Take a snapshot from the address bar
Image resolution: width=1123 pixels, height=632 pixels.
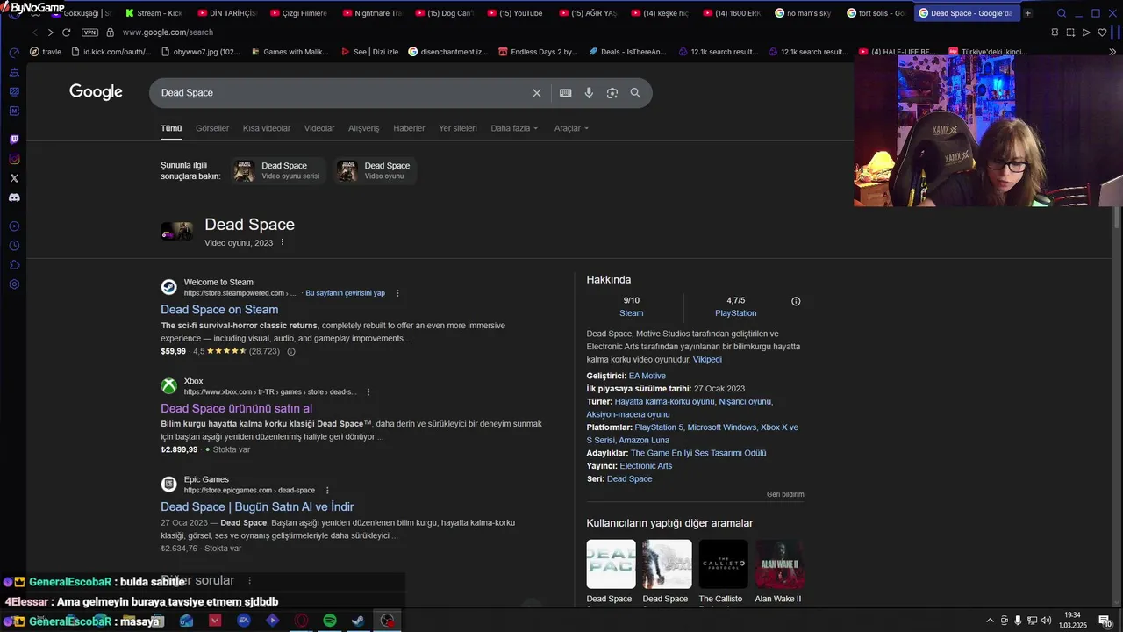point(1070,32)
